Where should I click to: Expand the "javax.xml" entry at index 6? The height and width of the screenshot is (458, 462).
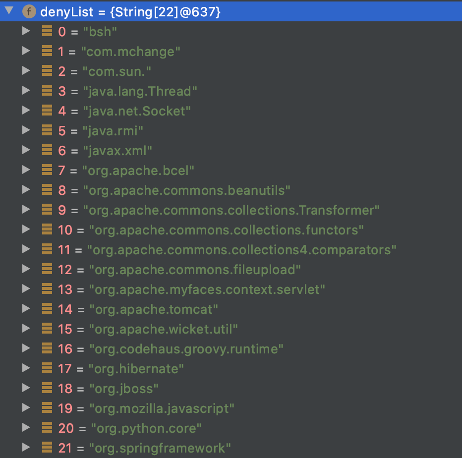point(26,150)
